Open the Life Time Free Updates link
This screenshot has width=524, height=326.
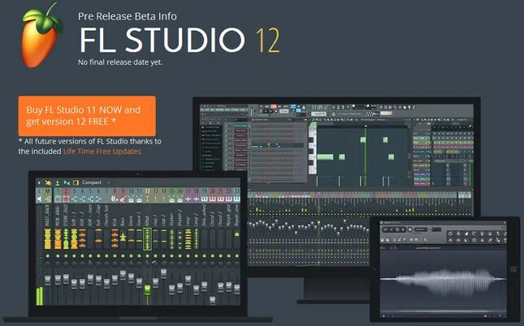(x=102, y=152)
